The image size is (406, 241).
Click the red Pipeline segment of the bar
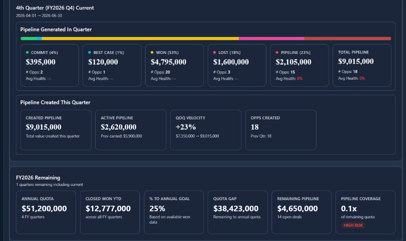[x=348, y=38]
